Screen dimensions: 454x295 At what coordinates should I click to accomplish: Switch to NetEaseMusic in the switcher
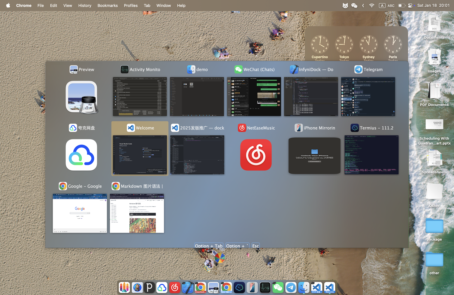(x=256, y=155)
